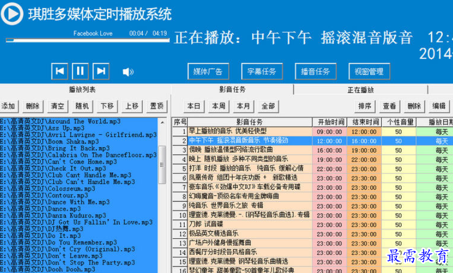Click the 影音任务 column header
This screenshot has height=273, width=453.
coord(250,122)
